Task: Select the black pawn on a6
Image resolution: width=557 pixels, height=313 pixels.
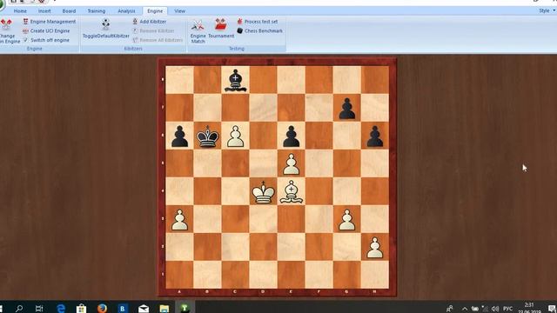Action: point(179,136)
